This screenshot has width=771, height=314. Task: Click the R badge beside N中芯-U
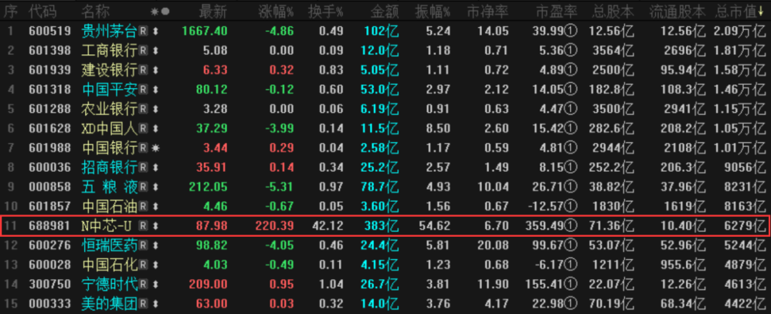click(x=143, y=226)
